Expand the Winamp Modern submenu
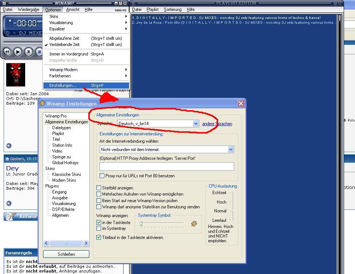Viewport: 355px width, 274px height. click(86, 70)
